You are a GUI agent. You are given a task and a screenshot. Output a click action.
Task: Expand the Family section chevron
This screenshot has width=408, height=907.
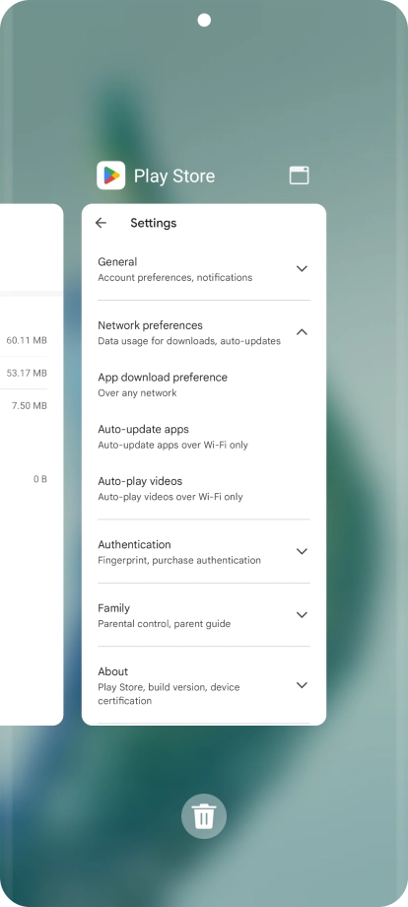click(302, 615)
